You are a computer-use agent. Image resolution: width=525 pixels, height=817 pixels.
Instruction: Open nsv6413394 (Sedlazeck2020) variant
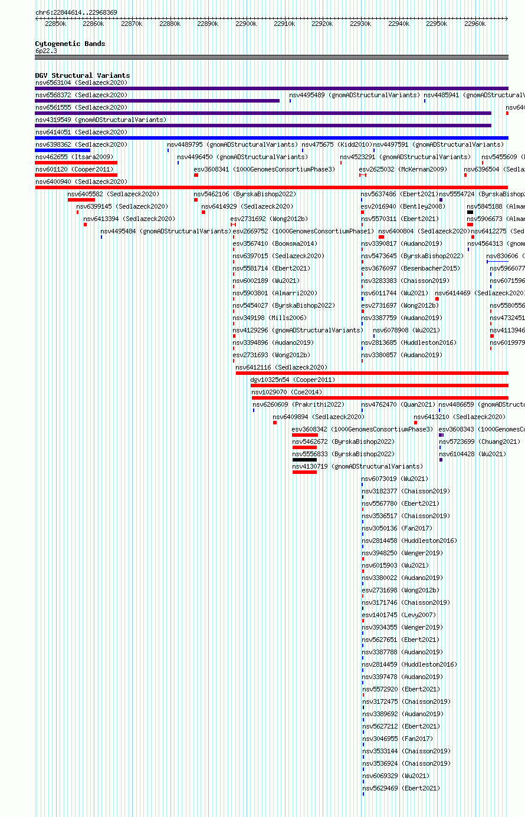(x=129, y=219)
